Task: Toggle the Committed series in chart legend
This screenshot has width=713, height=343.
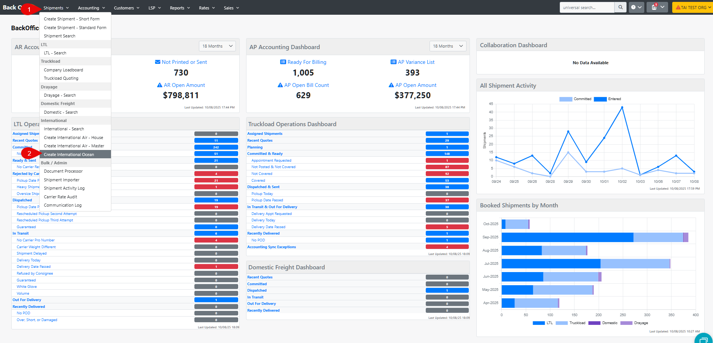Action: click(x=565, y=99)
